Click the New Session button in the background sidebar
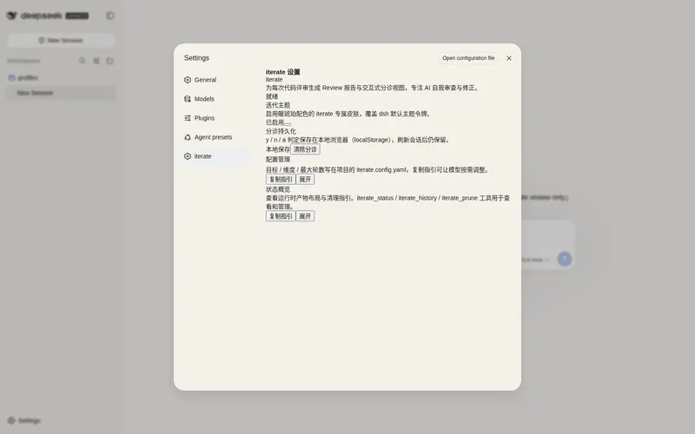 tap(61, 40)
